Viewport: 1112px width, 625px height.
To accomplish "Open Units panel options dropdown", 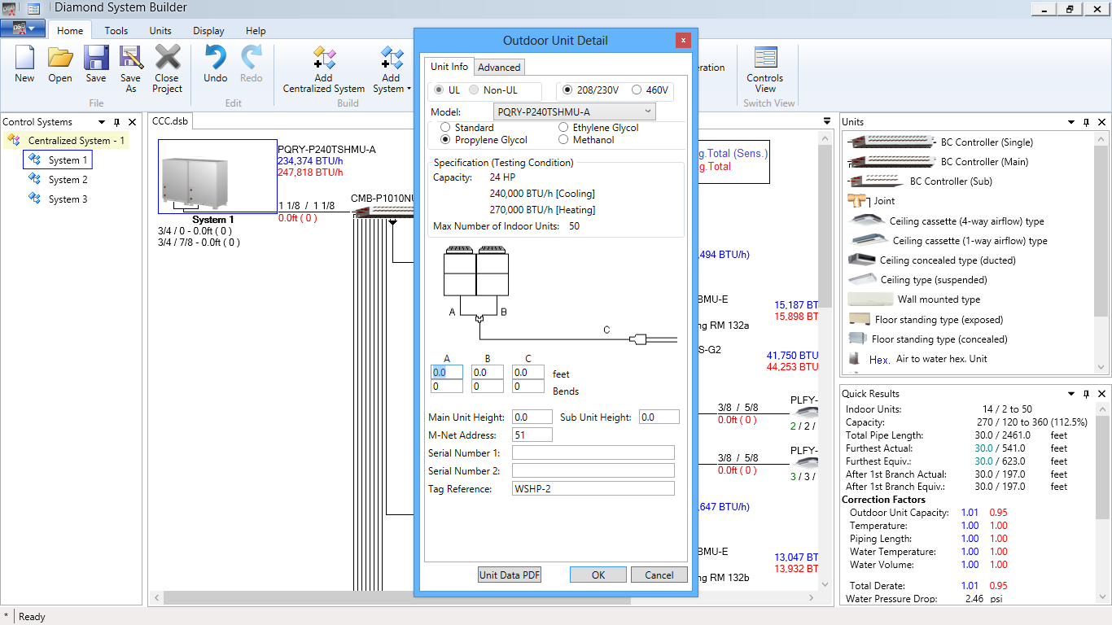I will [1071, 122].
